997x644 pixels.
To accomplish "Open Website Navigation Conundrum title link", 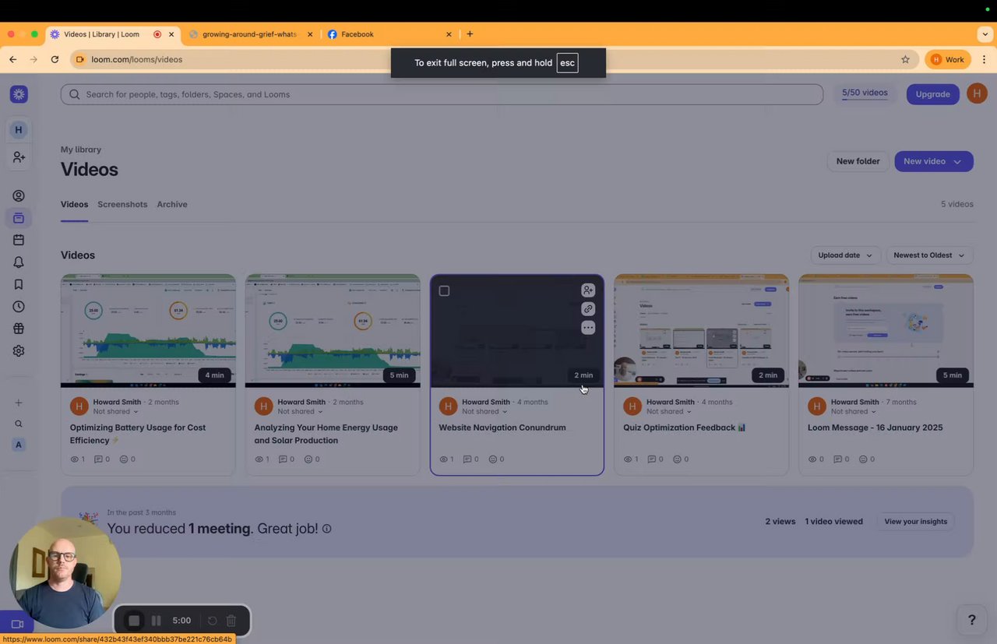I will click(502, 428).
